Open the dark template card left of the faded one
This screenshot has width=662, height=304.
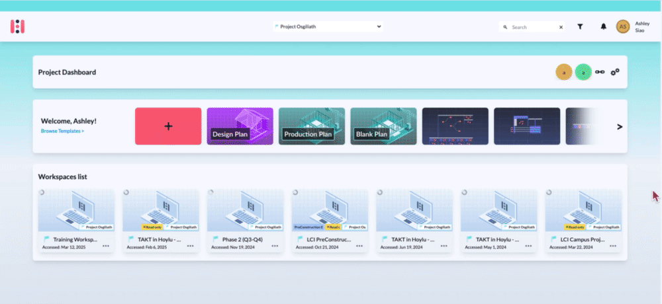527,126
